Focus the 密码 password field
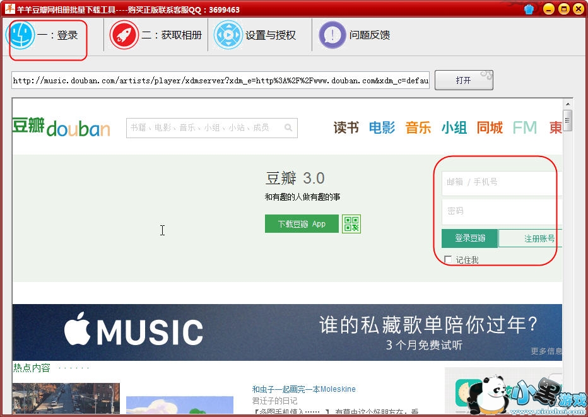 click(x=502, y=212)
